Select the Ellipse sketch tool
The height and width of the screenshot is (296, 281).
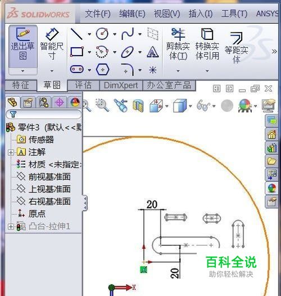click(128, 52)
